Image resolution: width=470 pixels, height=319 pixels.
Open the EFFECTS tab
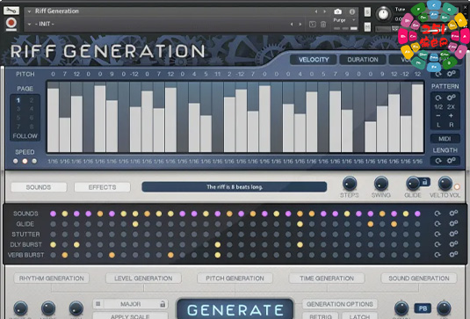(102, 187)
